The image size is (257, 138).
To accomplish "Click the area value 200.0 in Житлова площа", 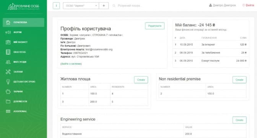I will click(x=93, y=101).
